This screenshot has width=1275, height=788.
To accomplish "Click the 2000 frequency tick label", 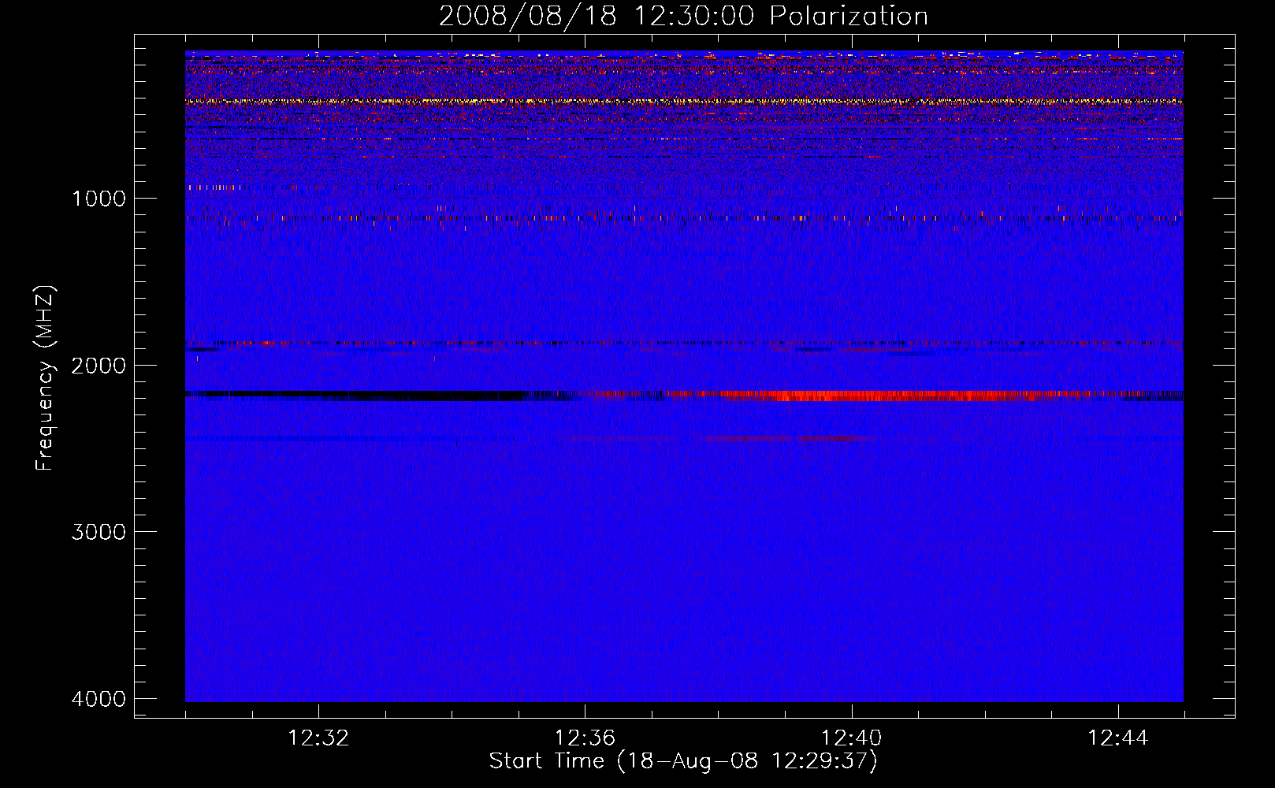I will [99, 366].
